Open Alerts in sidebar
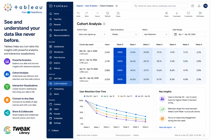Screen dimensions: 211x140 [x=60, y=94]
